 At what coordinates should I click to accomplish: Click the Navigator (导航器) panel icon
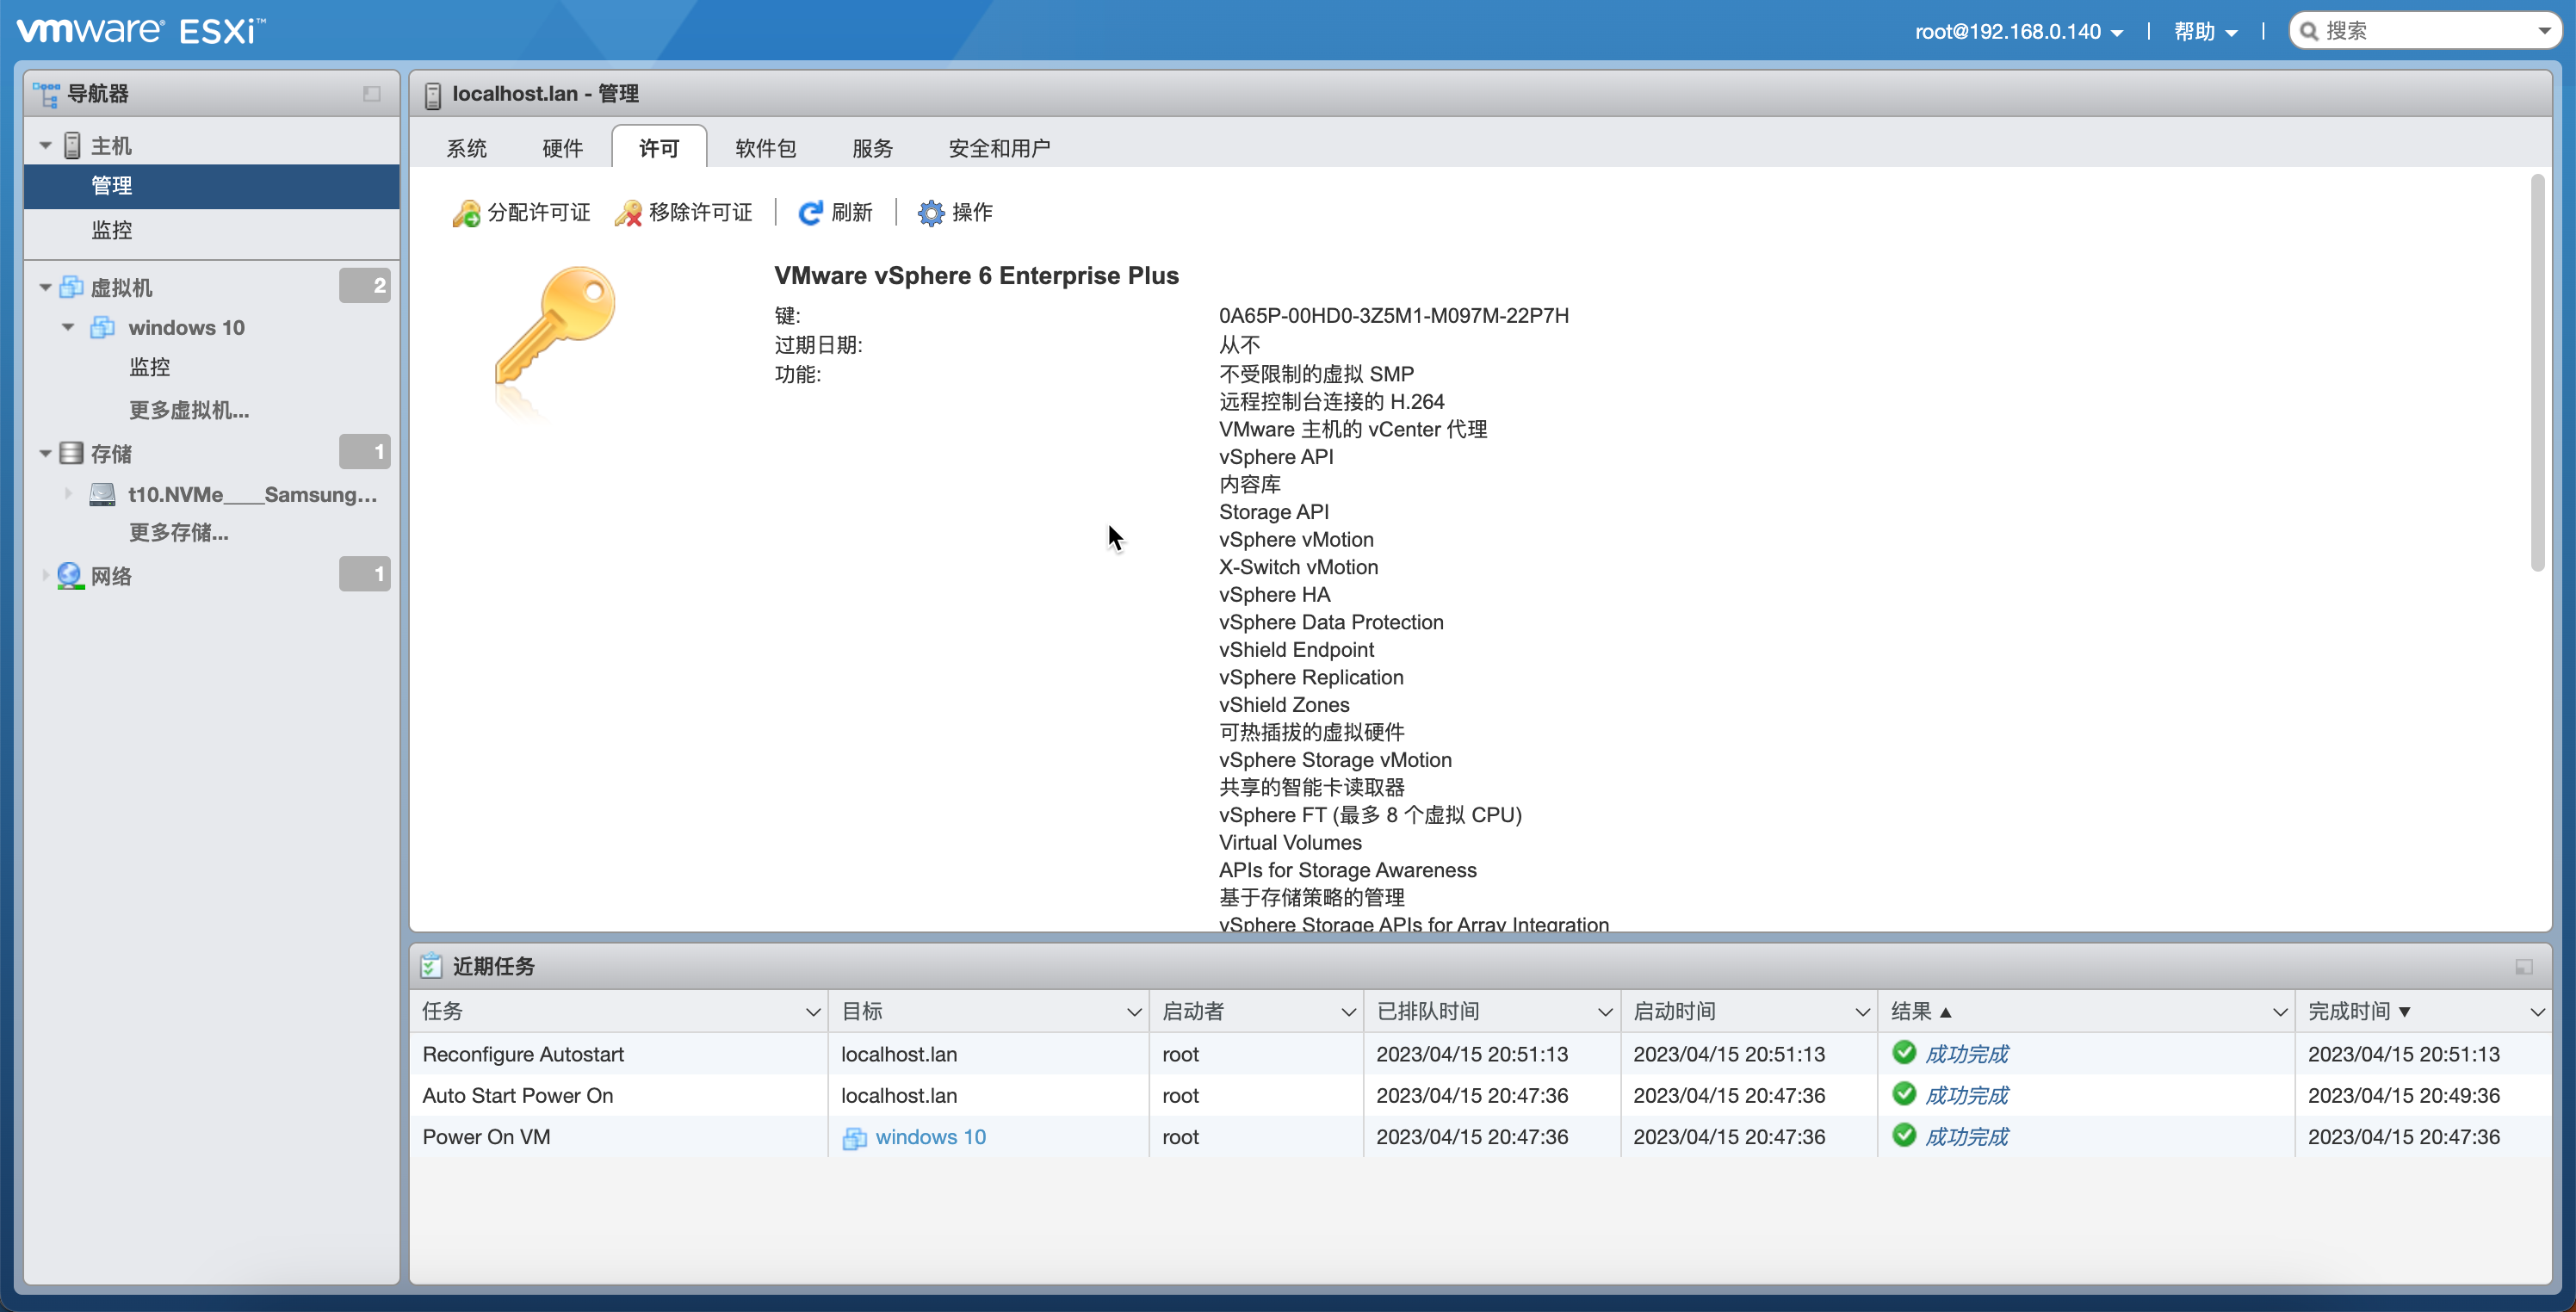click(x=46, y=94)
